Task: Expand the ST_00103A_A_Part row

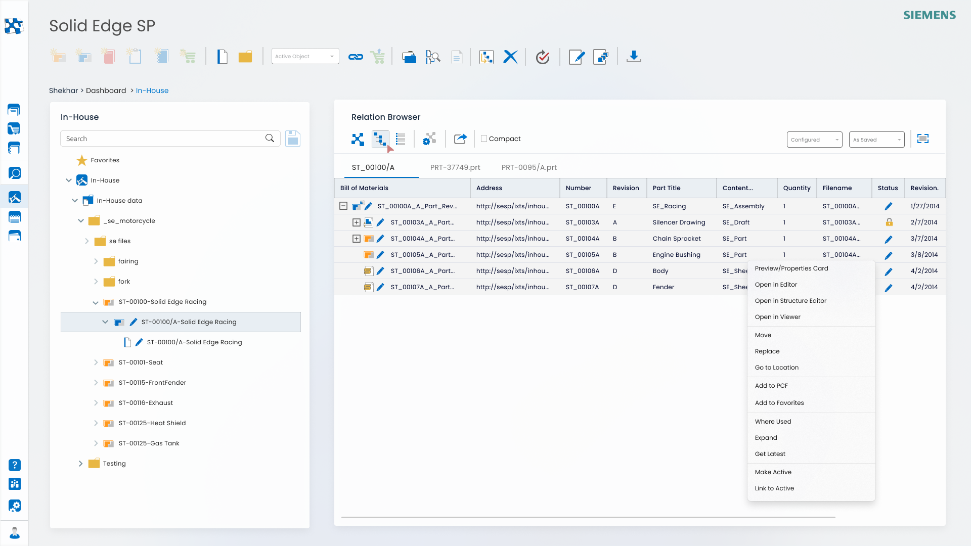Action: tap(357, 222)
